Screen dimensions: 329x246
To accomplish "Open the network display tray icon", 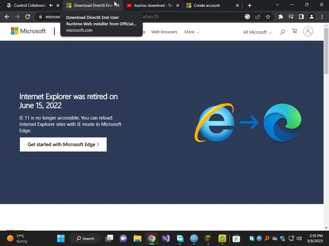I will click(x=291, y=238).
